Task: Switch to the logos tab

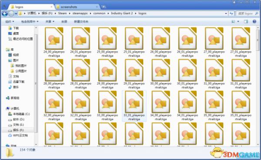Action: pyautogui.click(x=31, y=7)
